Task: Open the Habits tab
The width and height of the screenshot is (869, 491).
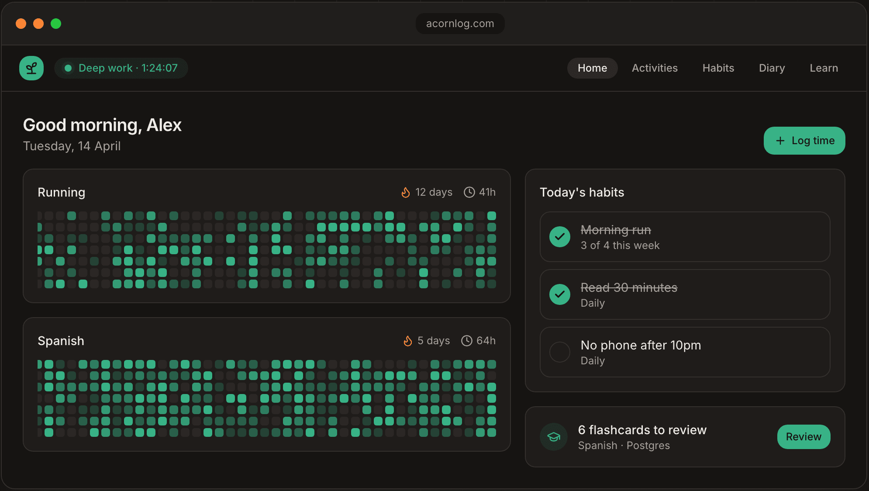Action: click(x=718, y=68)
